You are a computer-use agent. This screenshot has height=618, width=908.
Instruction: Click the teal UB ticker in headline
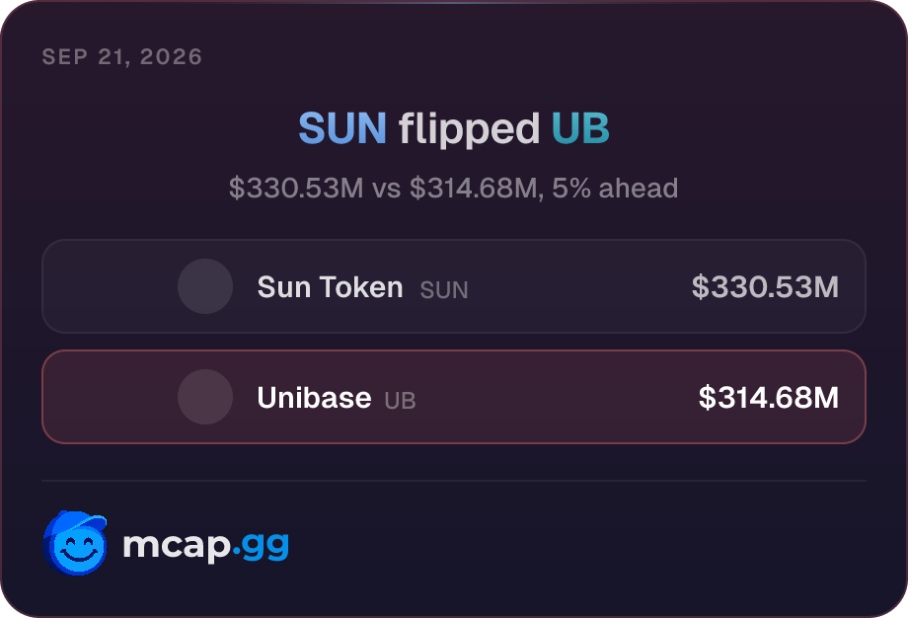(x=580, y=128)
